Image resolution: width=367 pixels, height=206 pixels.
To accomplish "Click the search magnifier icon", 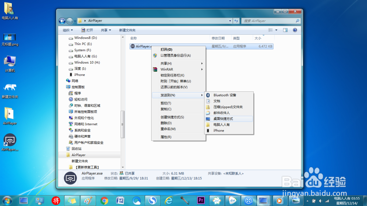I will pyautogui.click(x=297, y=21).
